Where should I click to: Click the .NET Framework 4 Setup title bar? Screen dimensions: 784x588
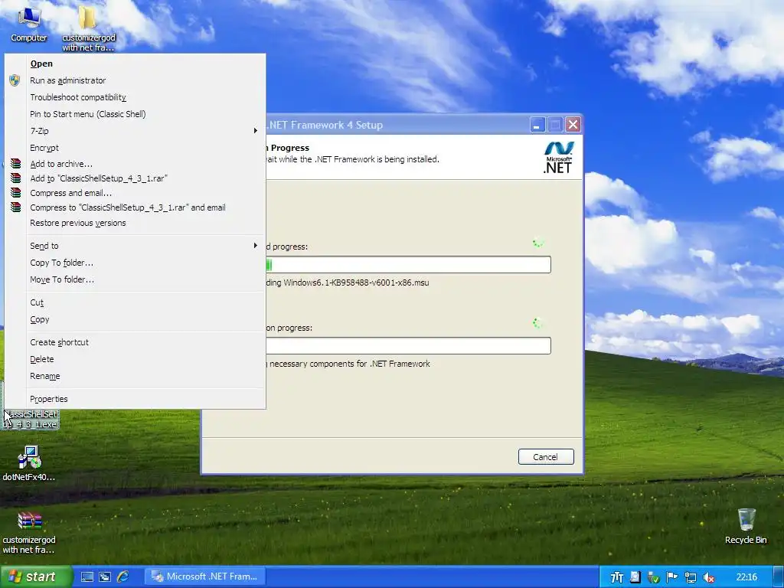tap(397, 125)
